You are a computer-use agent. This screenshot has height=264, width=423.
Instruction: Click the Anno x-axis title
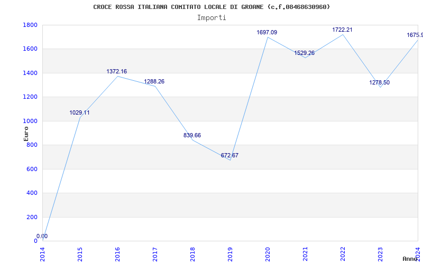point(410,259)
